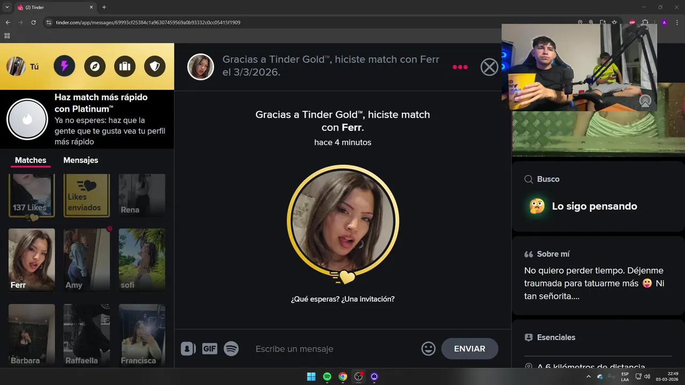Open match thumbnail Francisca
The height and width of the screenshot is (385, 685).
click(142, 335)
